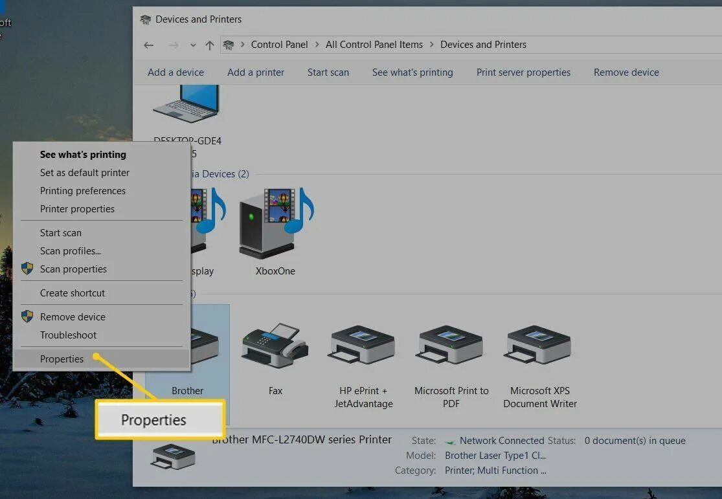The height and width of the screenshot is (499, 722).
Task: Click the 'HP ePrint + JetAdvantage' label
Action: 363,397
